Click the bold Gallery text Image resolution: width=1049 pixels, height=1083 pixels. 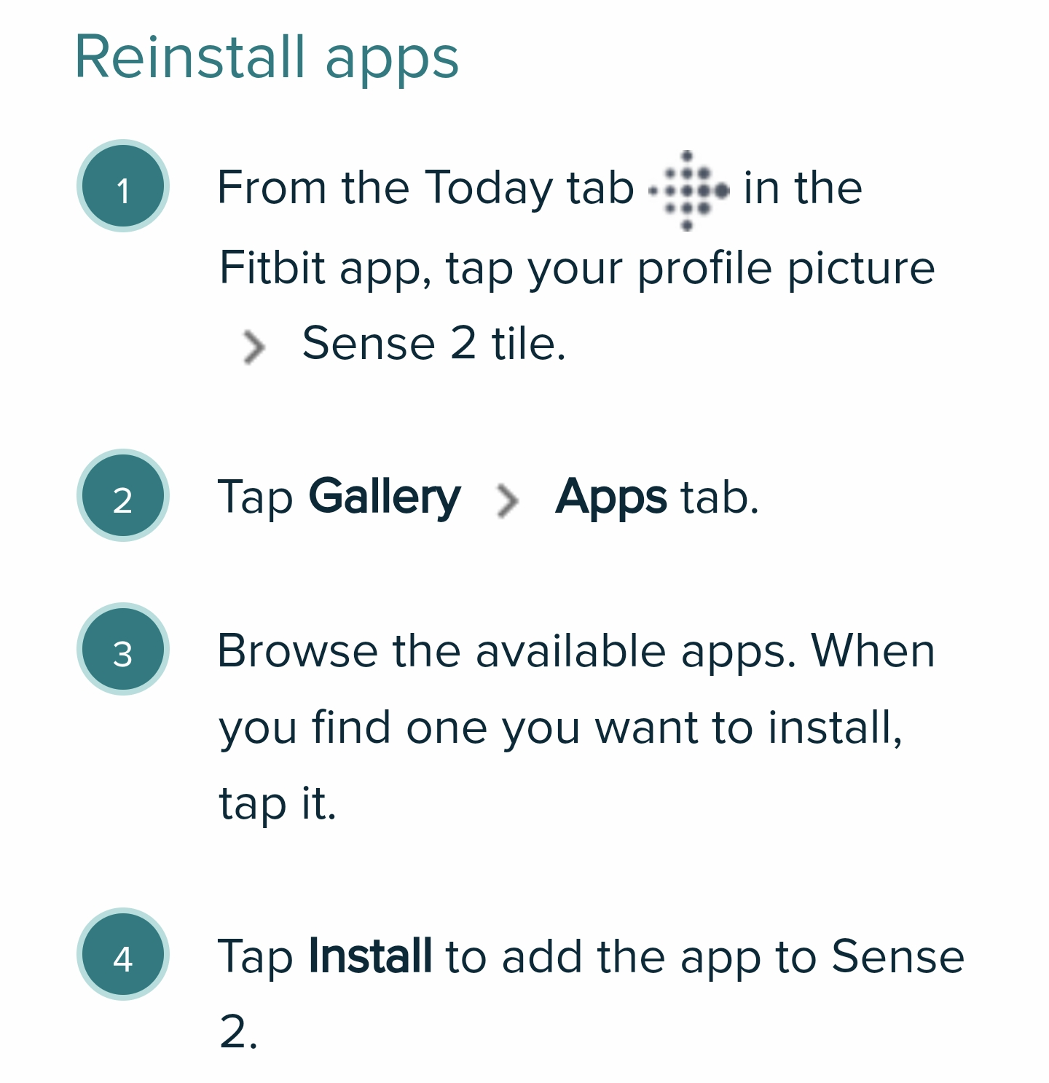(384, 498)
